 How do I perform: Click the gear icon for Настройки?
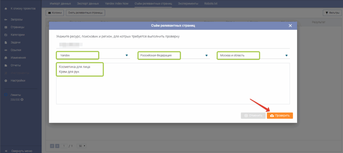click(x=6, y=81)
